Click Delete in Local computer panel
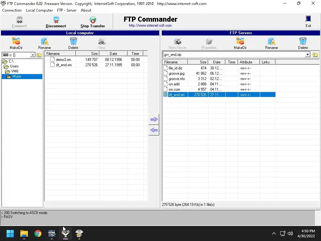 click(73, 43)
